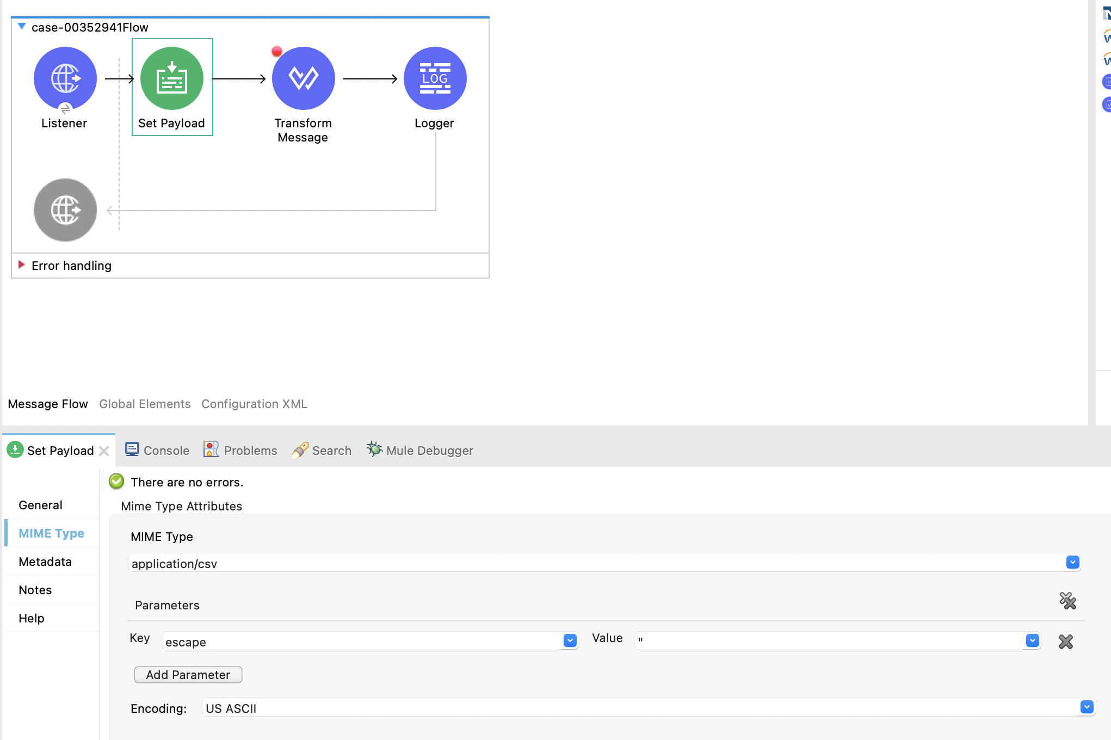Click the HTTP Listener source icon
This screenshot has height=740, width=1111.
click(x=65, y=78)
